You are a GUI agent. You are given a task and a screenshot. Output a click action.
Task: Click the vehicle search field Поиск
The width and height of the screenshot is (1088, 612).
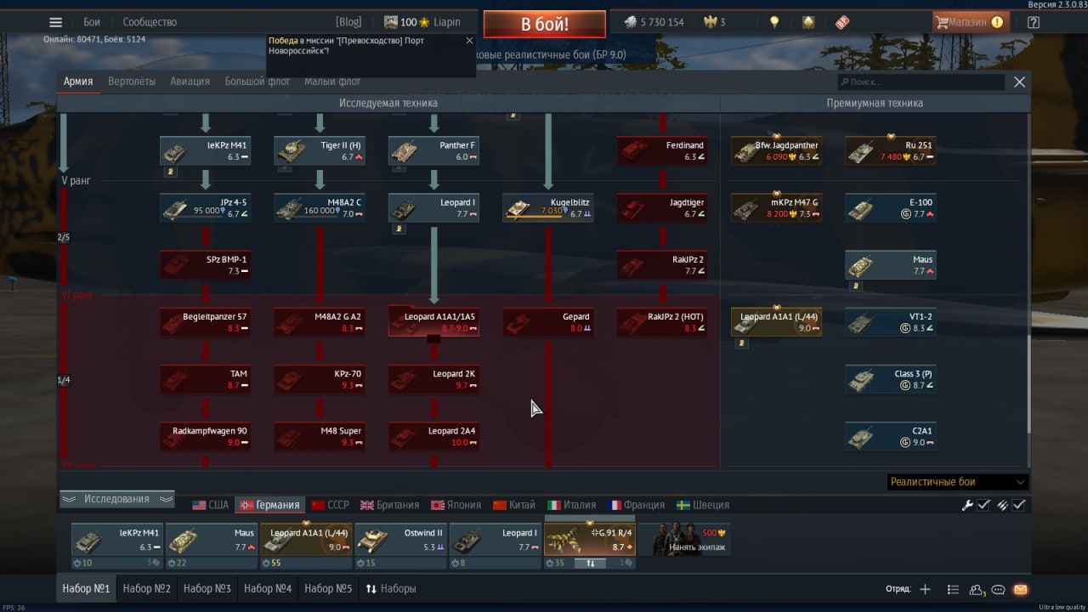(x=922, y=82)
